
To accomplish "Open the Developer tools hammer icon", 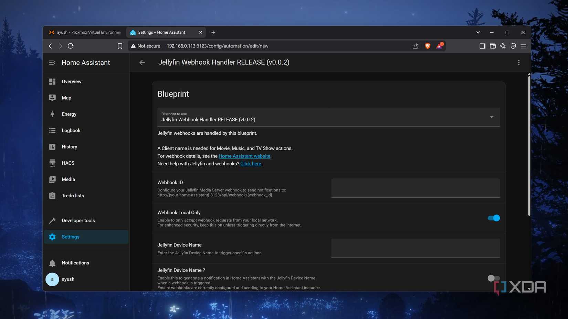I will coord(52,221).
